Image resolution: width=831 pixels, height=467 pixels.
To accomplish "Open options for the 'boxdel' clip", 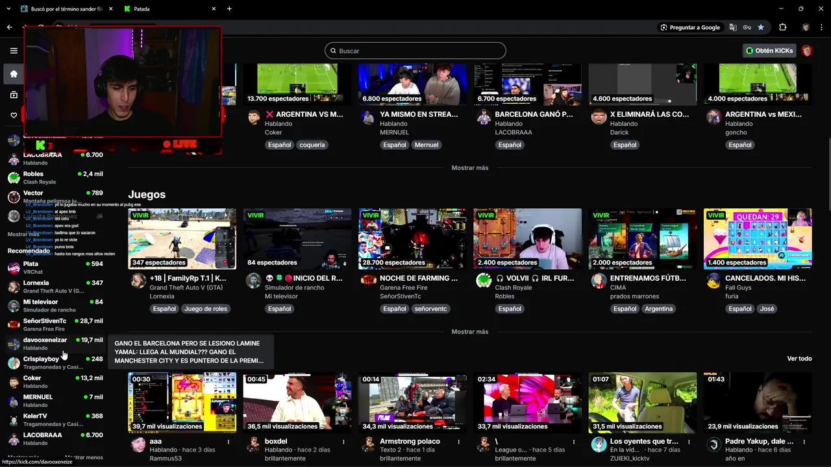I will pyautogui.click(x=343, y=442).
